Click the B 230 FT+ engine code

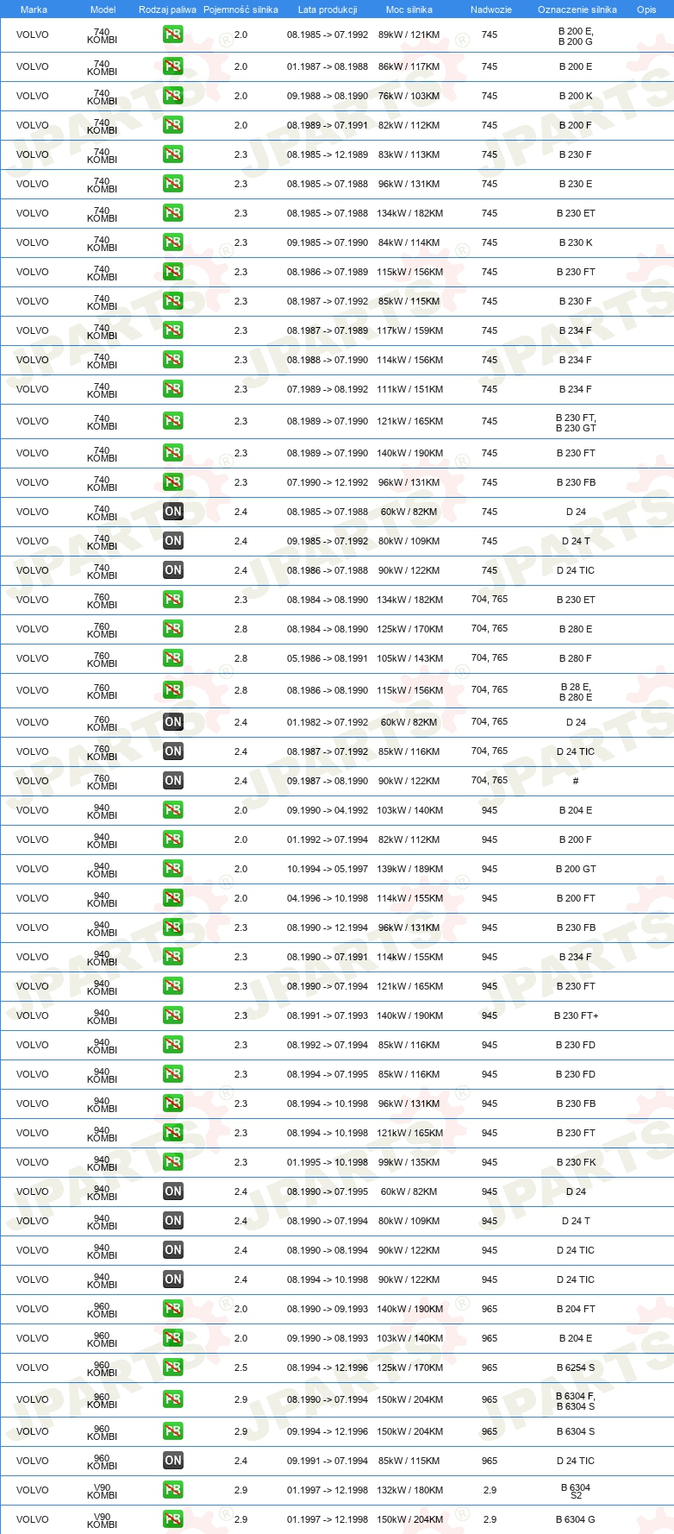point(576,1015)
